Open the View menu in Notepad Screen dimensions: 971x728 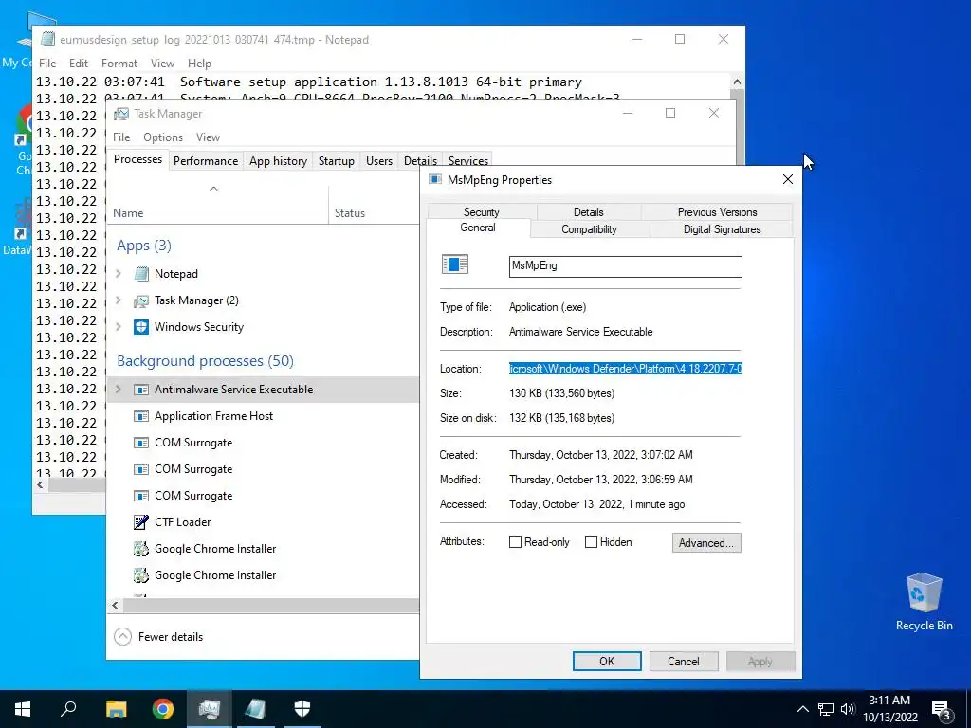coord(162,64)
